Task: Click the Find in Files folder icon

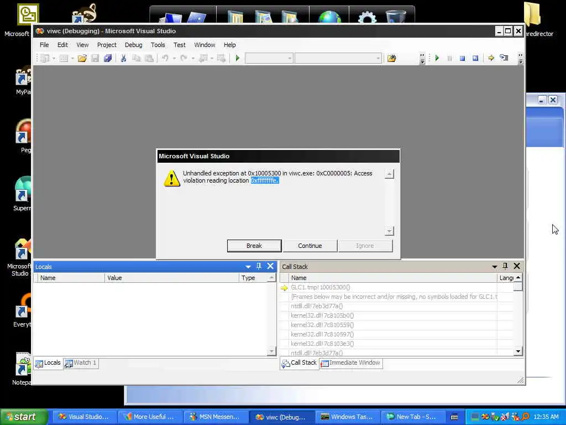Action: [392, 58]
